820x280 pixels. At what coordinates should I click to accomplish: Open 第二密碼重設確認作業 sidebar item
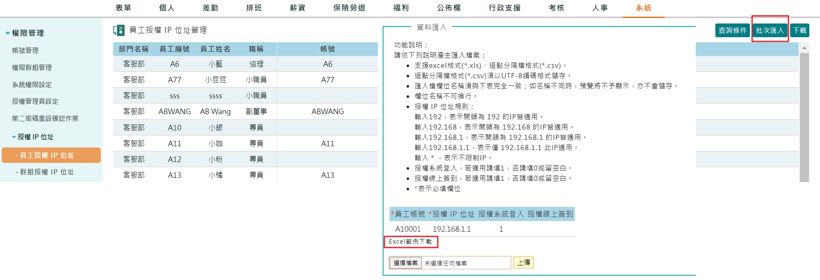point(45,118)
